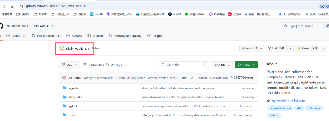Switch to the Issues tab

click(16, 36)
